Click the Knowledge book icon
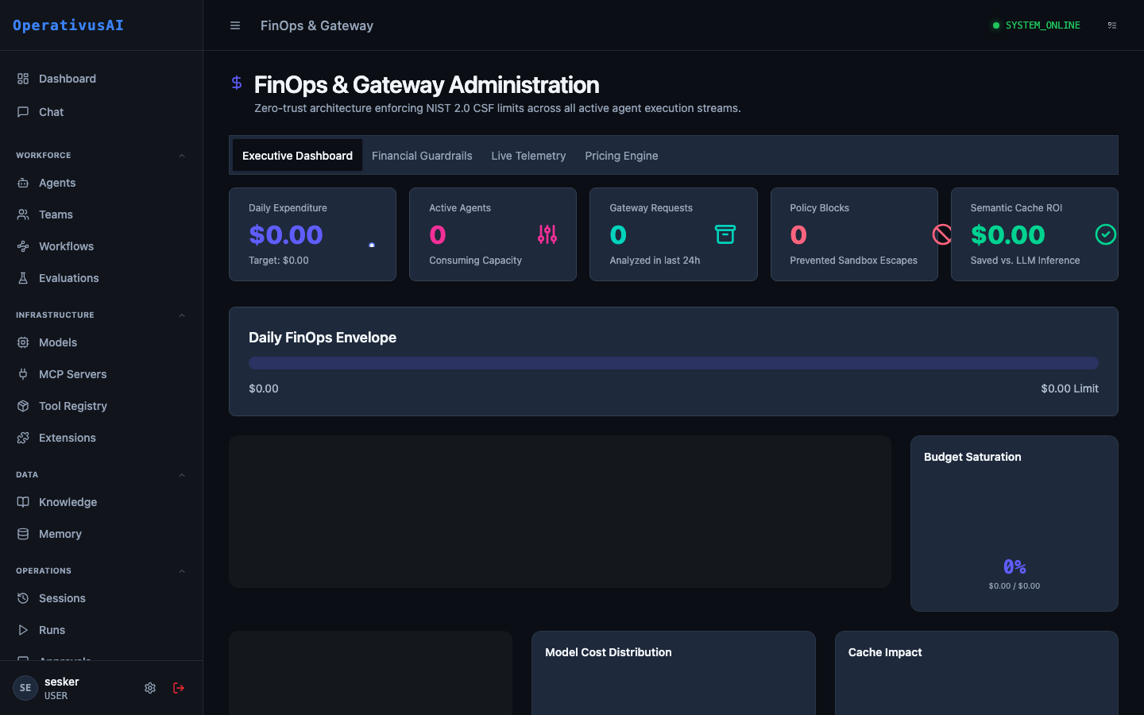Viewport: 1144px width, 715px height. point(23,502)
